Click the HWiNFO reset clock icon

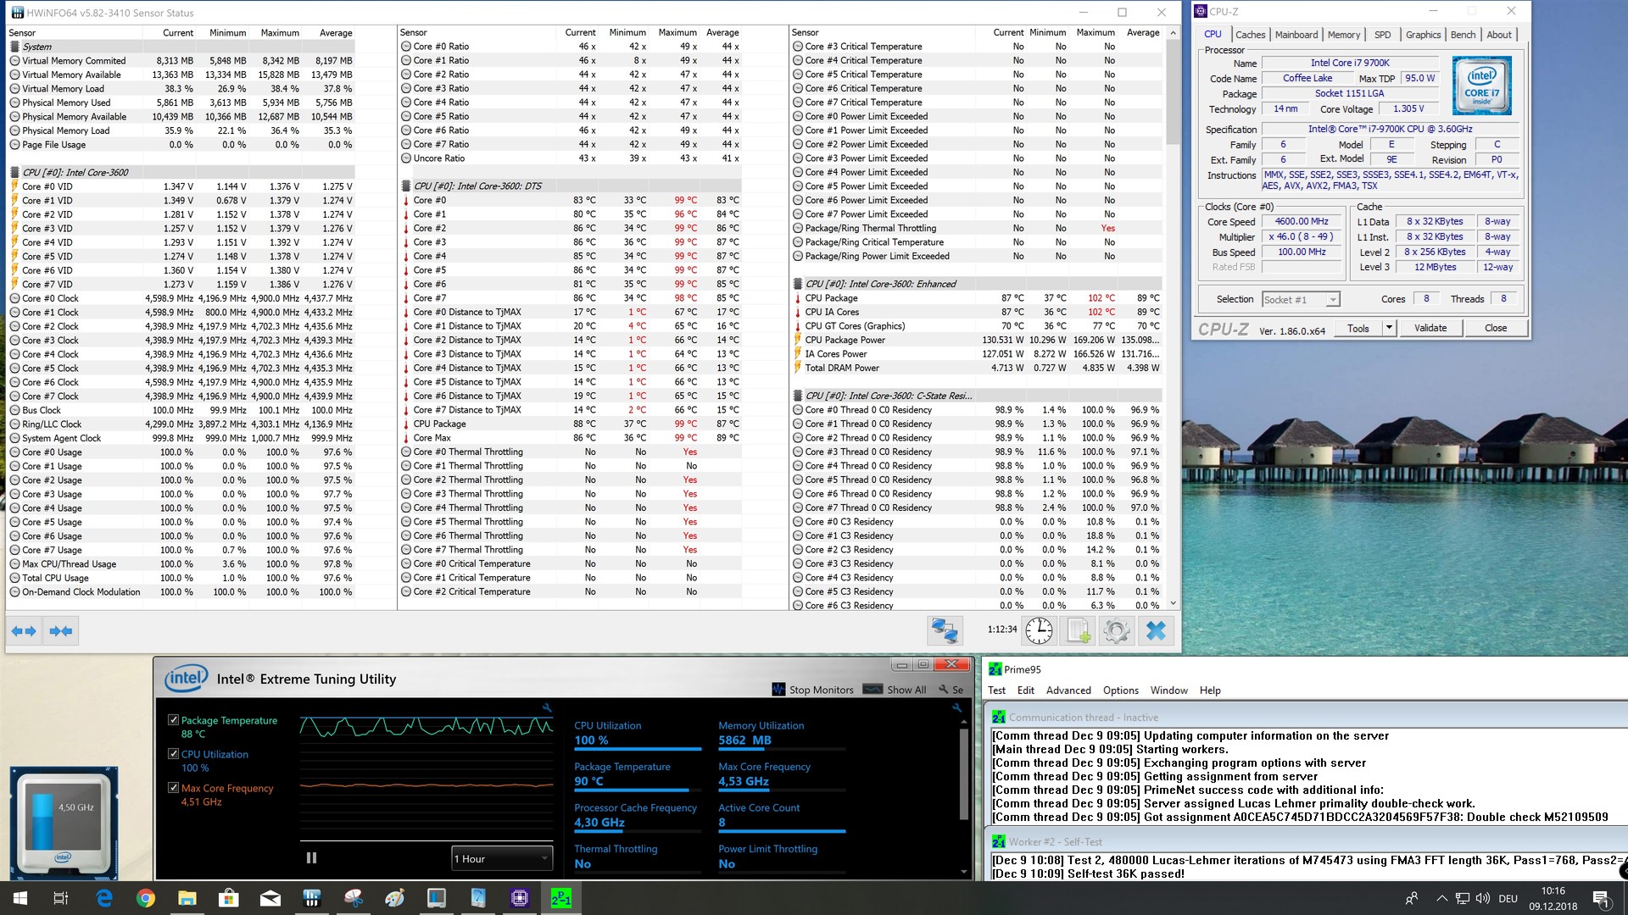pos(1039,630)
